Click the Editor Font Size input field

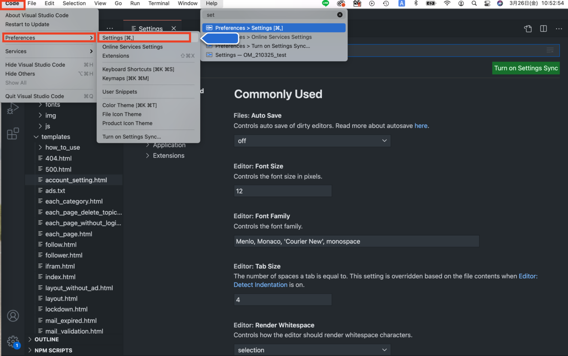pyautogui.click(x=283, y=191)
